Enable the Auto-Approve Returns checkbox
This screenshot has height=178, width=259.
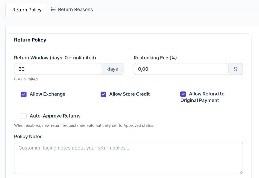pos(24,116)
